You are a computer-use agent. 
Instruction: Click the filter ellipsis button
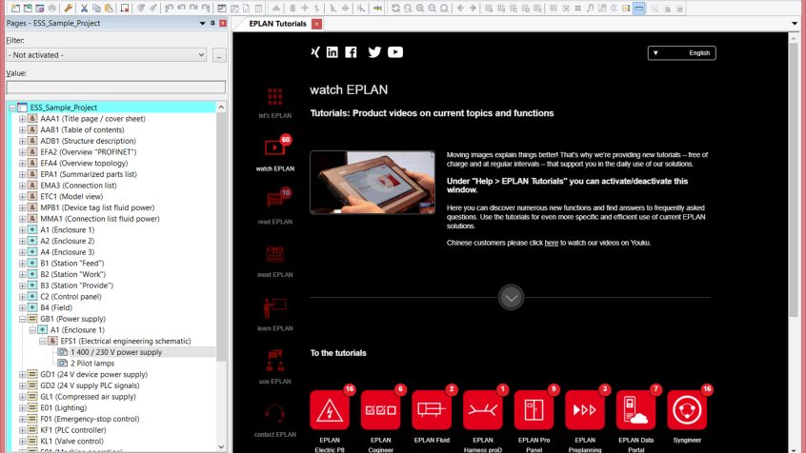click(219, 55)
